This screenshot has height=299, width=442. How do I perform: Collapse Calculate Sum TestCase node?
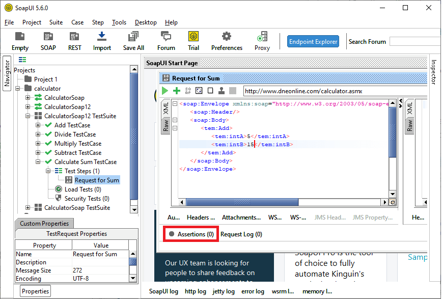(x=38, y=161)
